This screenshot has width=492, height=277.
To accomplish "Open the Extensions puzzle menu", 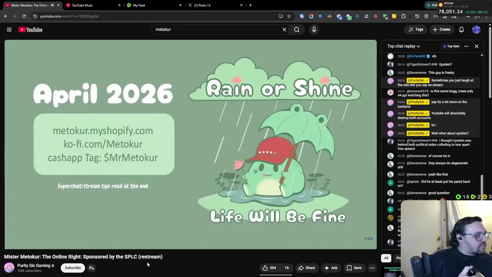I will point(403,16).
